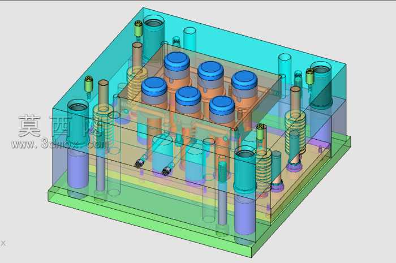Pick the left black cooling hose fitting
This screenshot has width=396, height=263.
139,164
